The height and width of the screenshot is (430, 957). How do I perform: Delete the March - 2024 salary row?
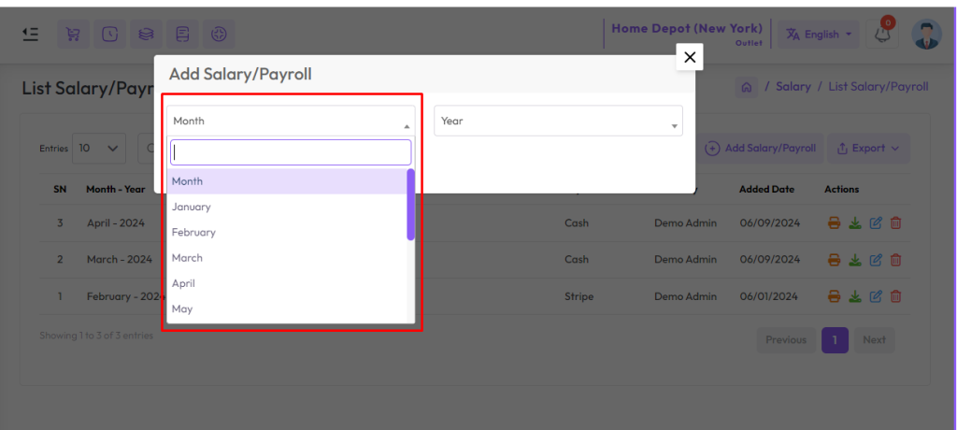[x=896, y=260]
